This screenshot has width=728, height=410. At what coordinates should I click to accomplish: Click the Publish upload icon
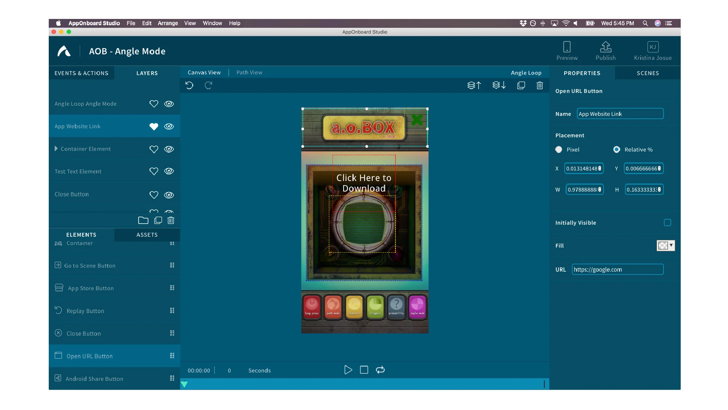[x=606, y=47]
